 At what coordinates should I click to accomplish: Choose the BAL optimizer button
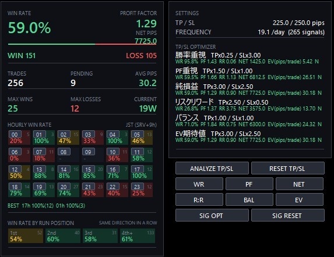(249, 200)
